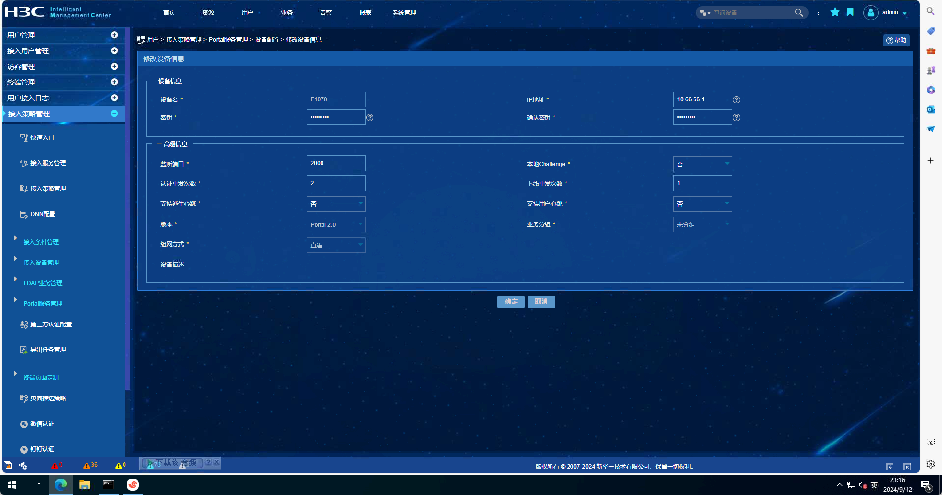Viewport: 942px width, 495px height.
Task: Open the 资源 top menu
Action: point(208,13)
